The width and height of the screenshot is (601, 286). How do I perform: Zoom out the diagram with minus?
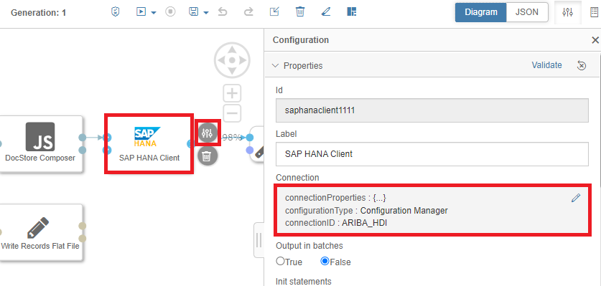pos(232,113)
